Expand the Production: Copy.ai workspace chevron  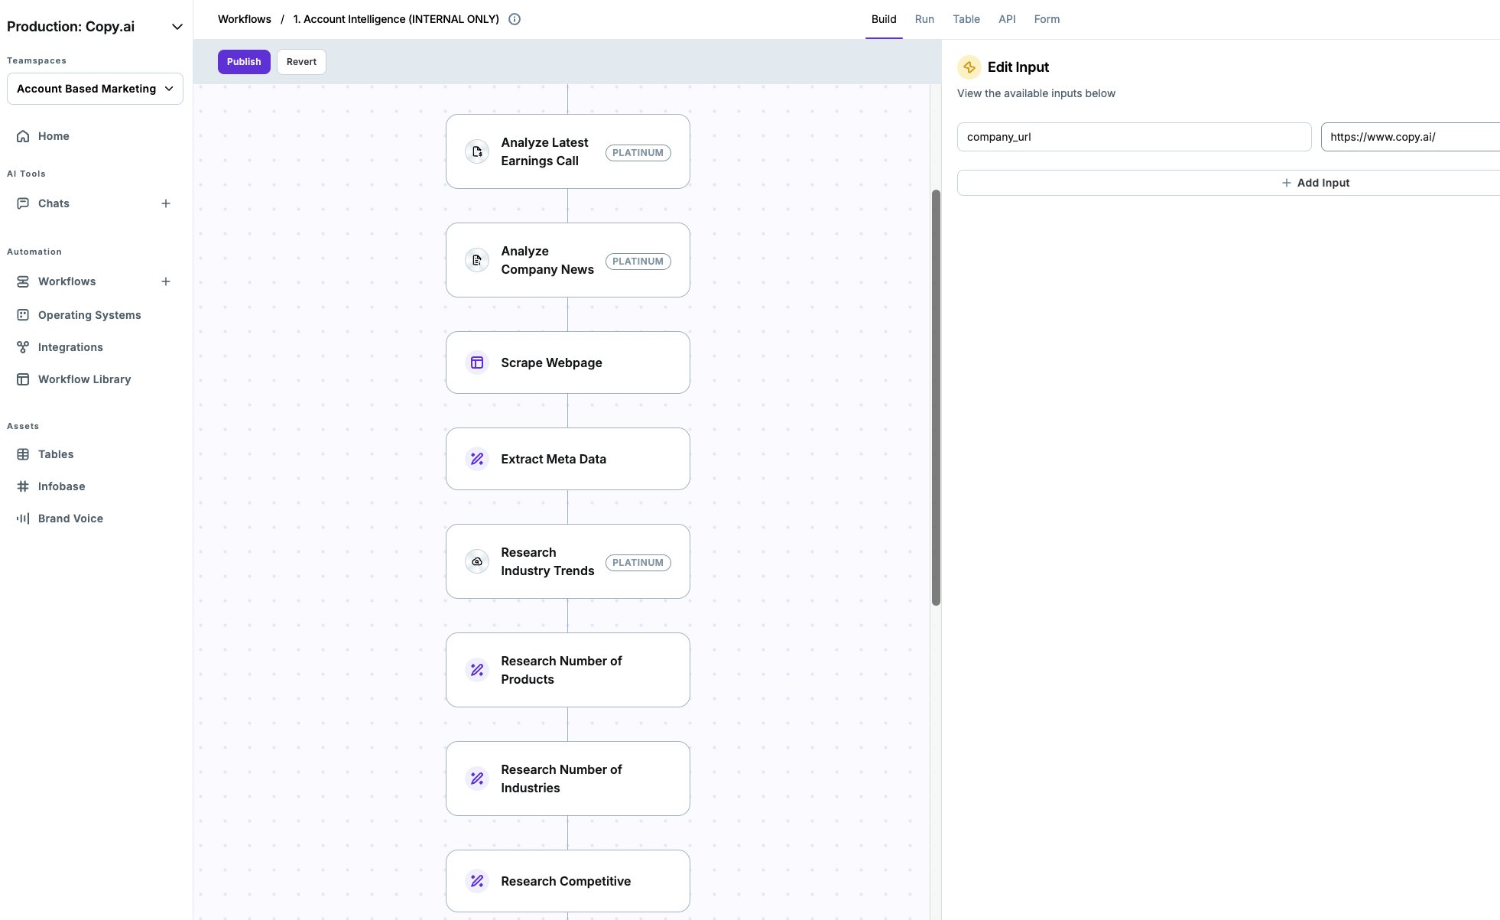[x=177, y=27]
